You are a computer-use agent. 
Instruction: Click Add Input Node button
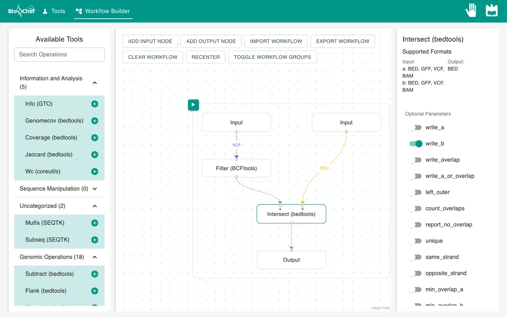coord(150,41)
